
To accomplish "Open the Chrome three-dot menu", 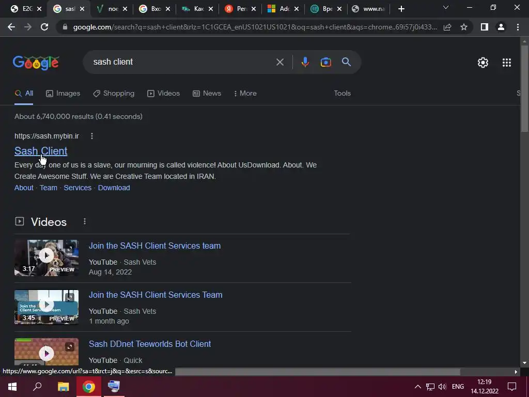I will pos(518,27).
